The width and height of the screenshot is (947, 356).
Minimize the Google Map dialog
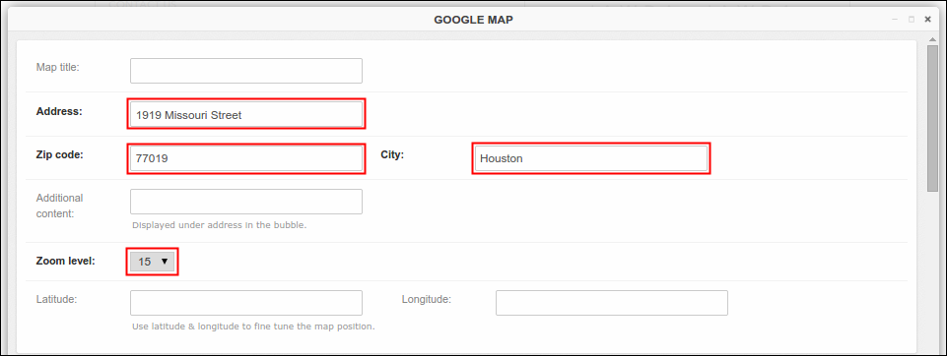(x=895, y=20)
